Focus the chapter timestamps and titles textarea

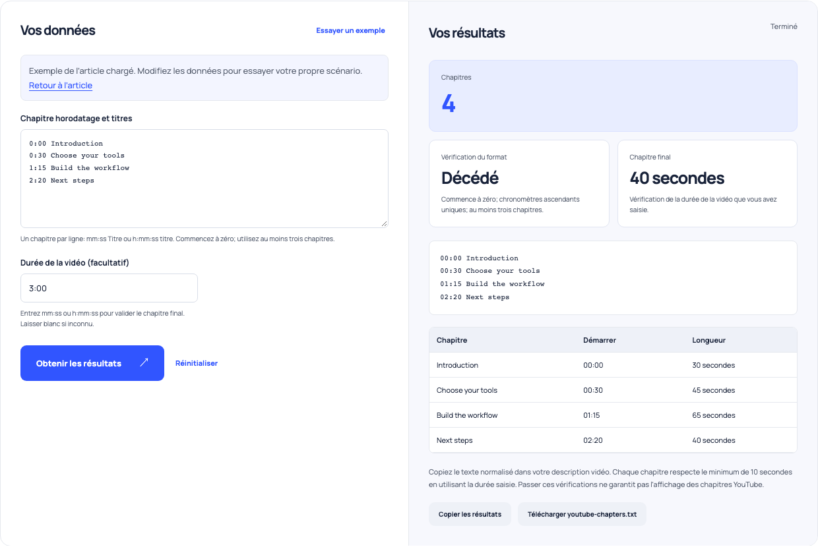(x=204, y=179)
